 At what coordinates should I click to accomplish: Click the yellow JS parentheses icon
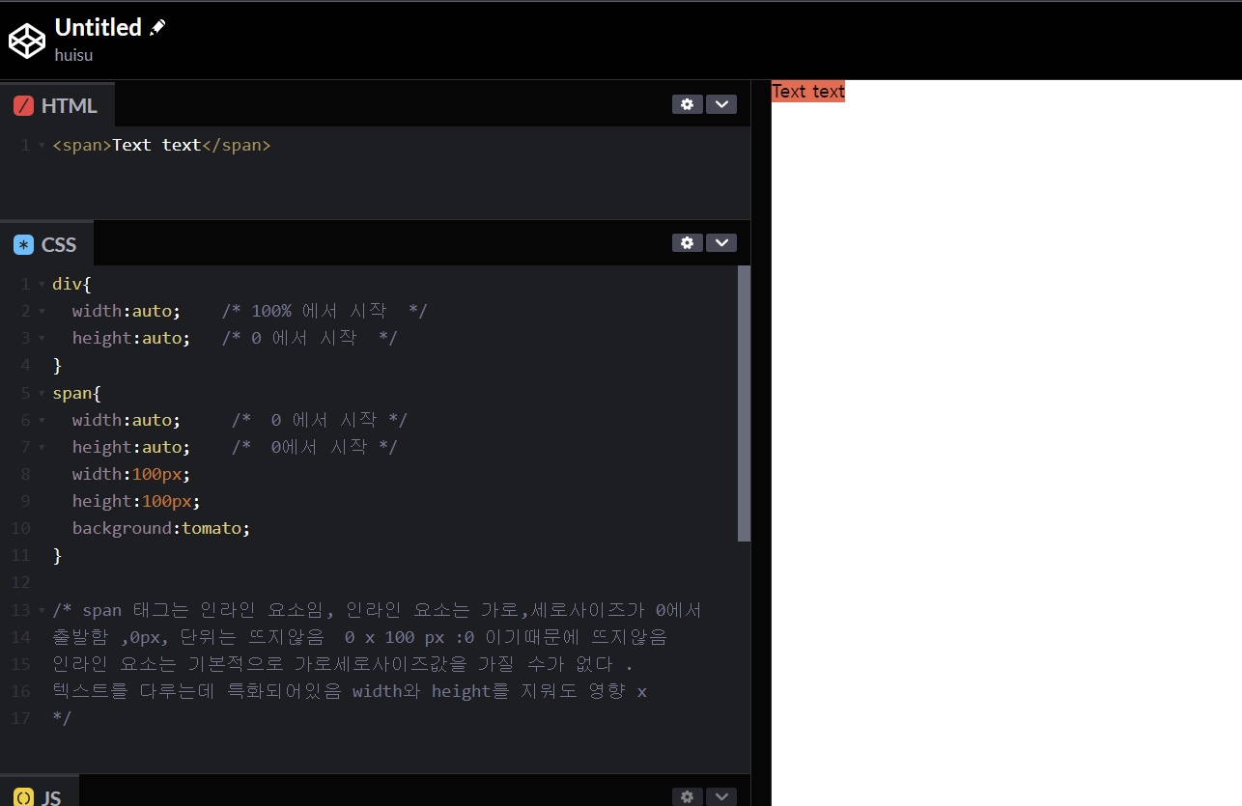click(24, 797)
